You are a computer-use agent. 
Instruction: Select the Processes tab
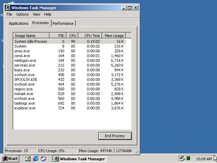click(x=40, y=23)
